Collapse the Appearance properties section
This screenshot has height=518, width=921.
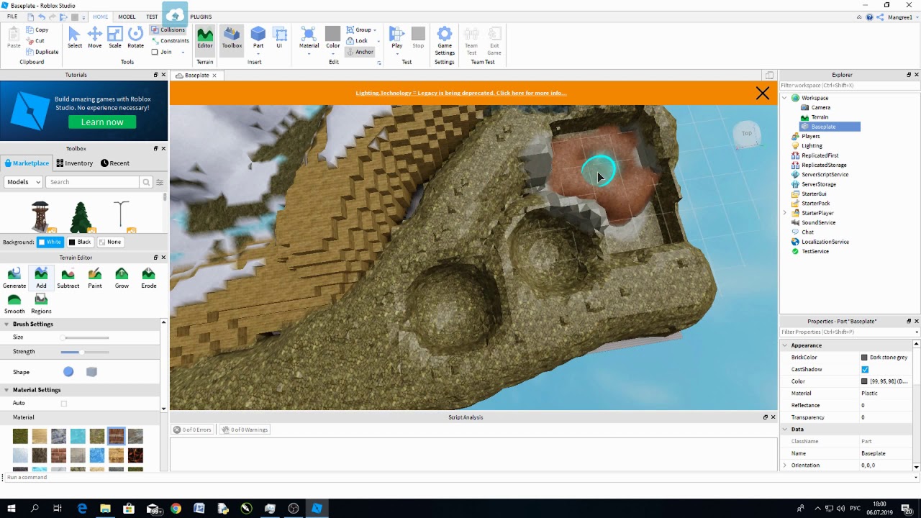point(785,345)
